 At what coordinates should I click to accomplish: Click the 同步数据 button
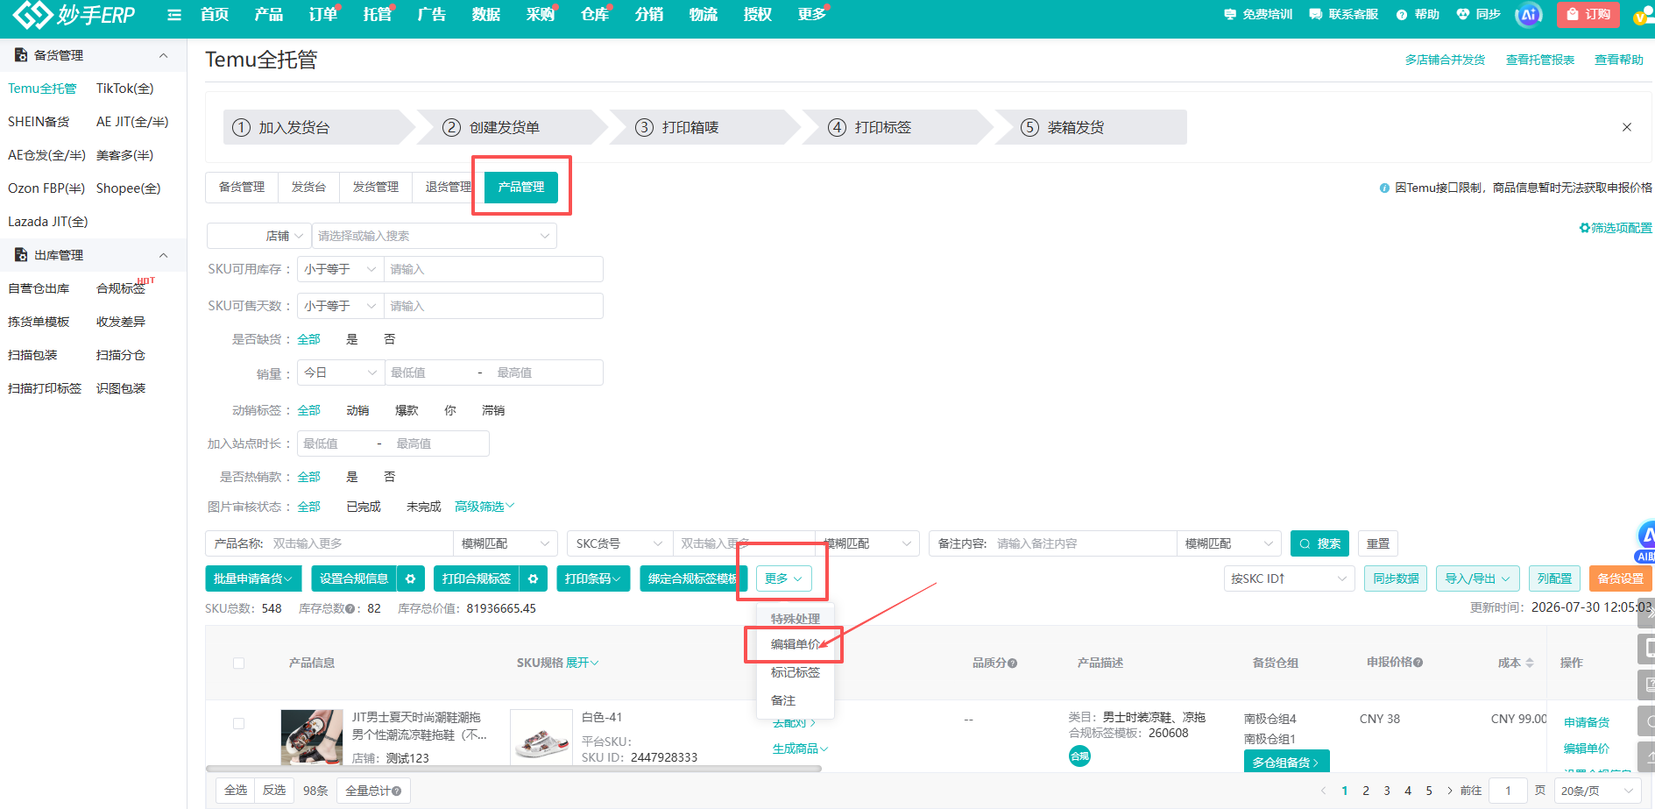point(1396,578)
